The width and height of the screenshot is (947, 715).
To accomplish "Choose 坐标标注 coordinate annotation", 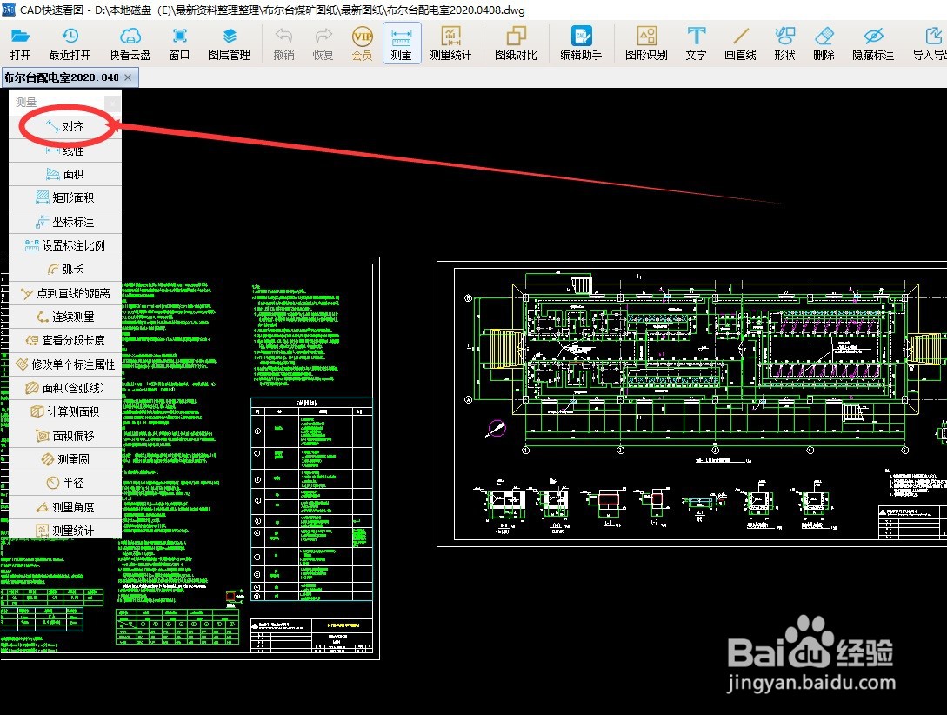I will pos(65,222).
